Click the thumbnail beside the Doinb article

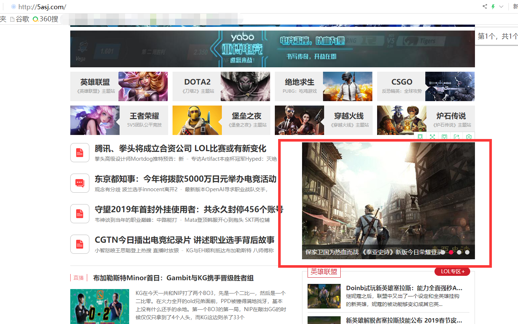(324, 296)
